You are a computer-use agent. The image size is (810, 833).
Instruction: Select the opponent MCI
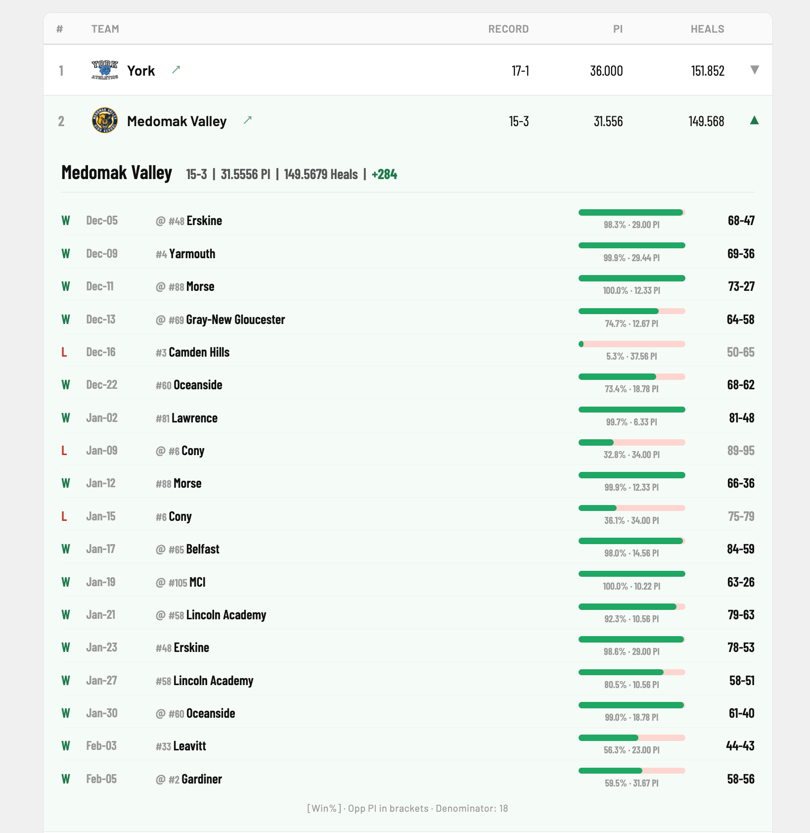197,582
